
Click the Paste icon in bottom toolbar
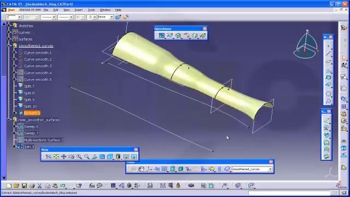click(55, 186)
